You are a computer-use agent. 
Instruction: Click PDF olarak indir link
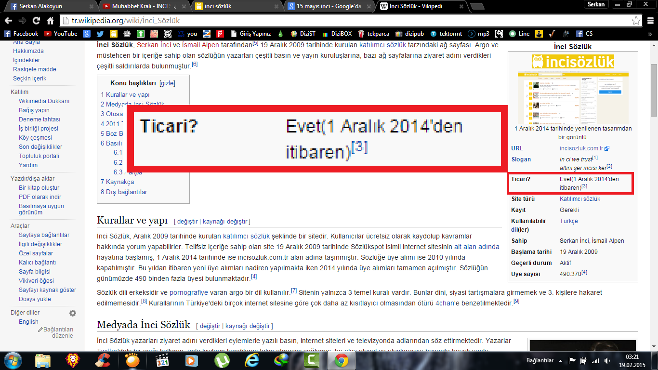point(40,197)
